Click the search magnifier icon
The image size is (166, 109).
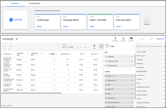coord(138,46)
